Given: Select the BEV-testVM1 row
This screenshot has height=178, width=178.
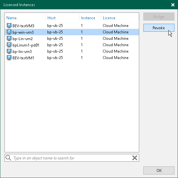Looking at the screenshot, I should pyautogui.click(x=72, y=58).
